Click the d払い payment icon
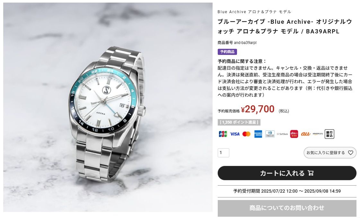360x218 pixels. coord(294,134)
